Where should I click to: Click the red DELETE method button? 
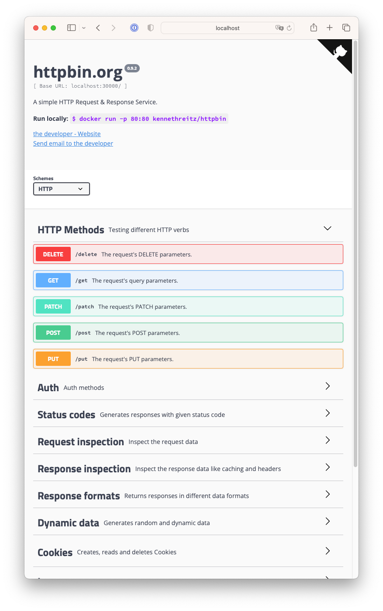click(x=53, y=254)
